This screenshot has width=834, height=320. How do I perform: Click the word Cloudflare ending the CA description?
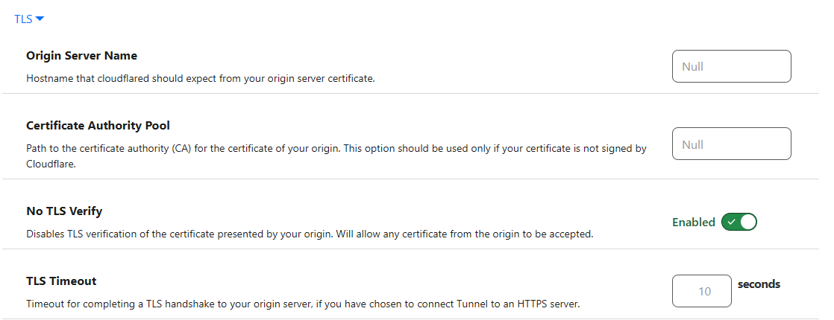click(x=51, y=165)
